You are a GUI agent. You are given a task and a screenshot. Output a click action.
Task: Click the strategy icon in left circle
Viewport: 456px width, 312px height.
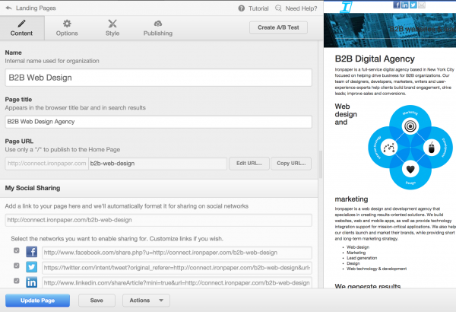[389, 148]
